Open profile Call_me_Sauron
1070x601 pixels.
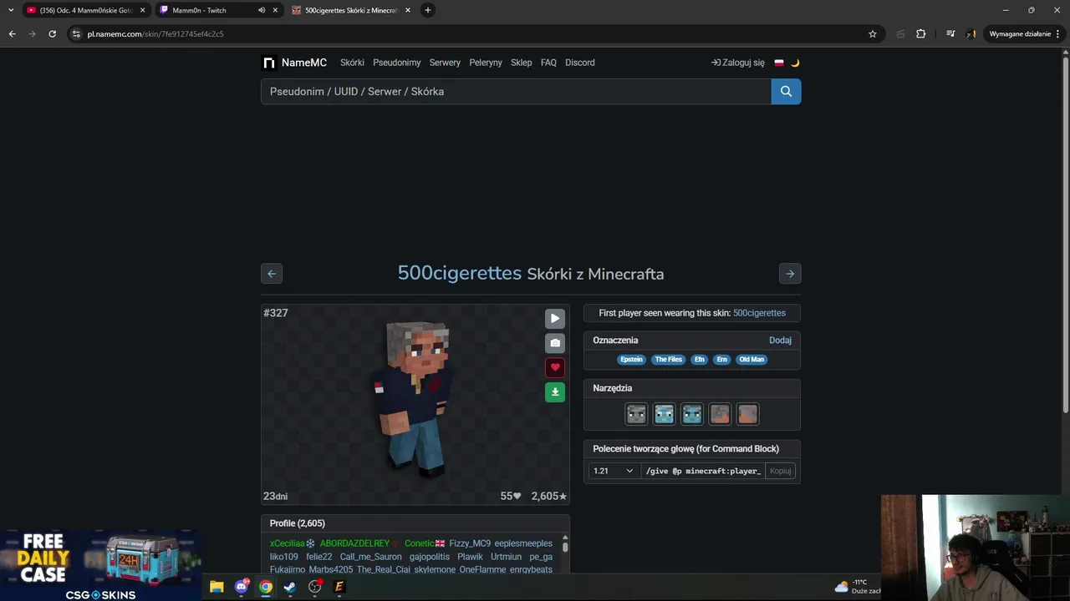(x=370, y=557)
